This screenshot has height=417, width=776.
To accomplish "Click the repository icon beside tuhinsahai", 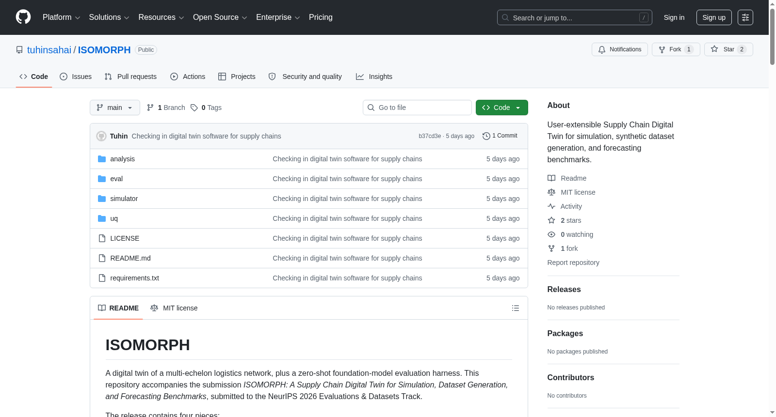I will pyautogui.click(x=19, y=50).
